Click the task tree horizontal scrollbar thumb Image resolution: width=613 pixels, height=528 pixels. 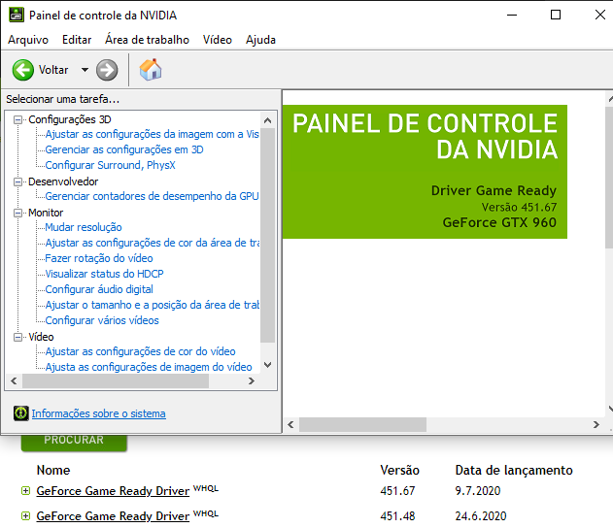coord(116,380)
